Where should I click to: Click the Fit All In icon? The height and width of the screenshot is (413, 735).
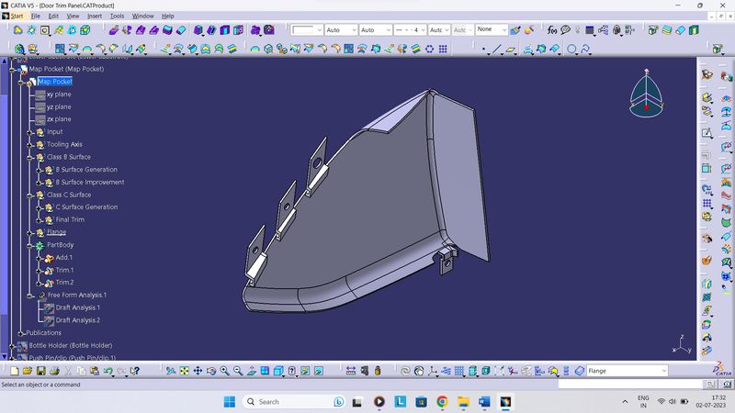pyautogui.click(x=185, y=371)
